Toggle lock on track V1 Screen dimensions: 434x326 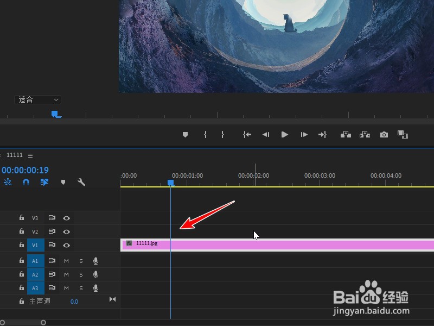pyautogui.click(x=22, y=245)
